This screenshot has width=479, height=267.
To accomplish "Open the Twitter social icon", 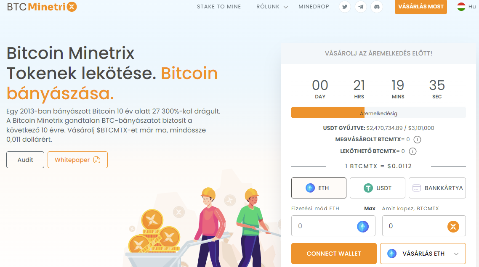I will (x=345, y=7).
